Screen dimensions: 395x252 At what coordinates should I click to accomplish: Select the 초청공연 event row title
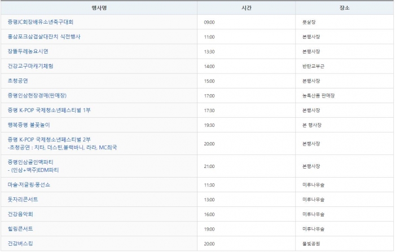point(17,81)
